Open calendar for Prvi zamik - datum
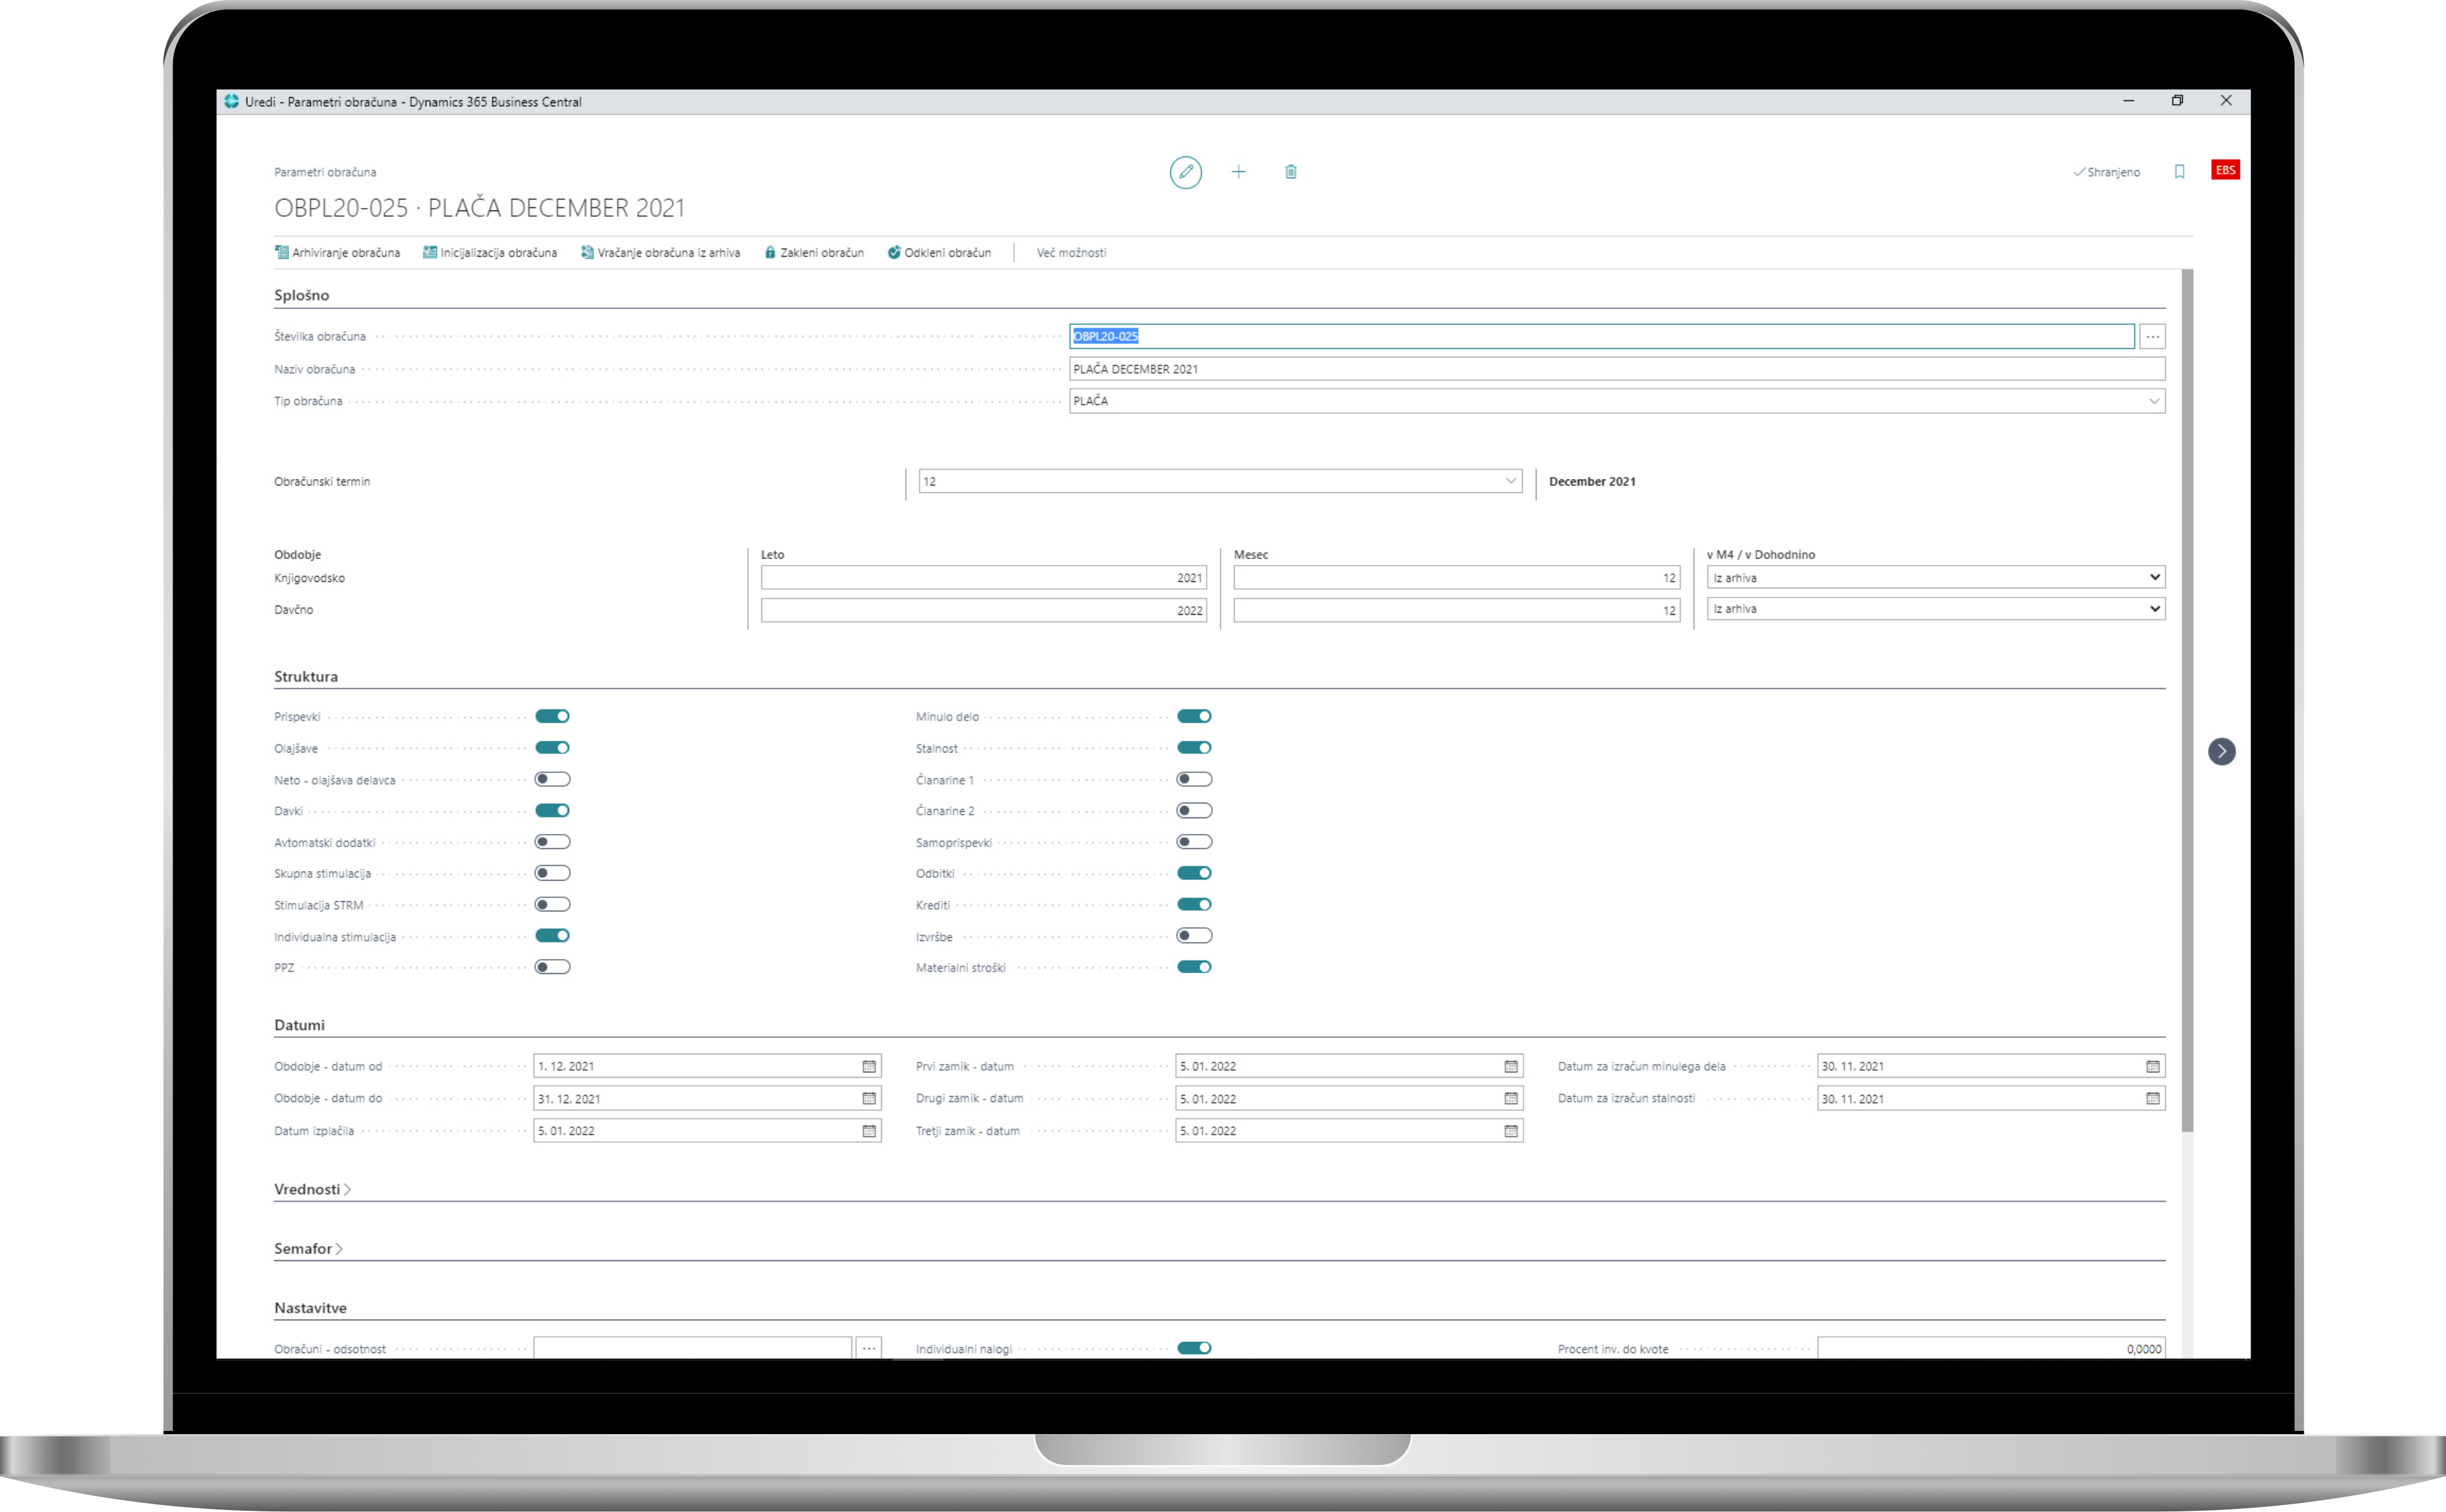Screen dimensions: 2446x1512 coord(1511,1066)
